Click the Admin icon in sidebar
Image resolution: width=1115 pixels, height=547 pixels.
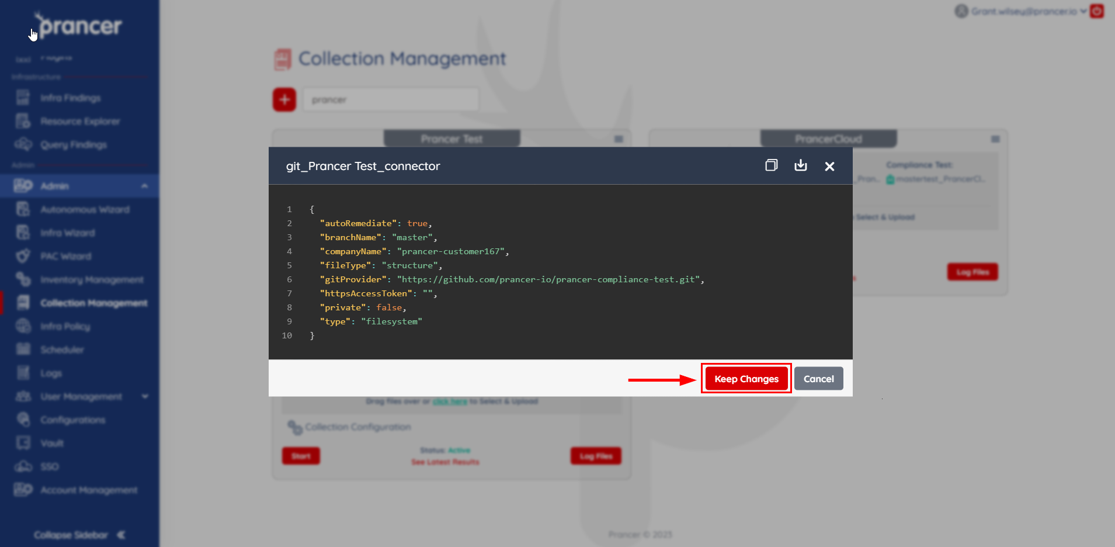23,186
